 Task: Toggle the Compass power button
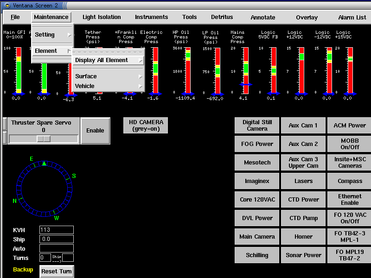[x=350, y=181]
